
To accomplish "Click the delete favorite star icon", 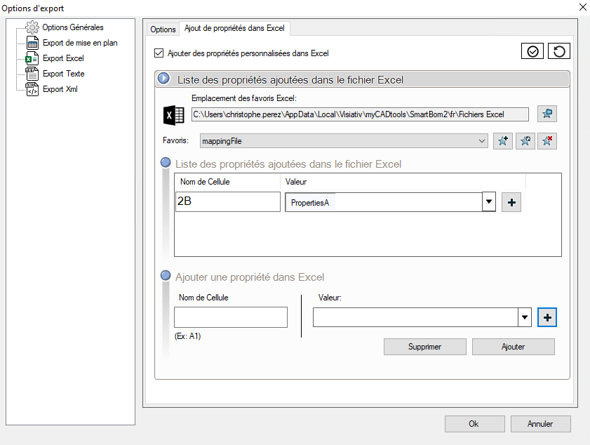I will pyautogui.click(x=547, y=141).
